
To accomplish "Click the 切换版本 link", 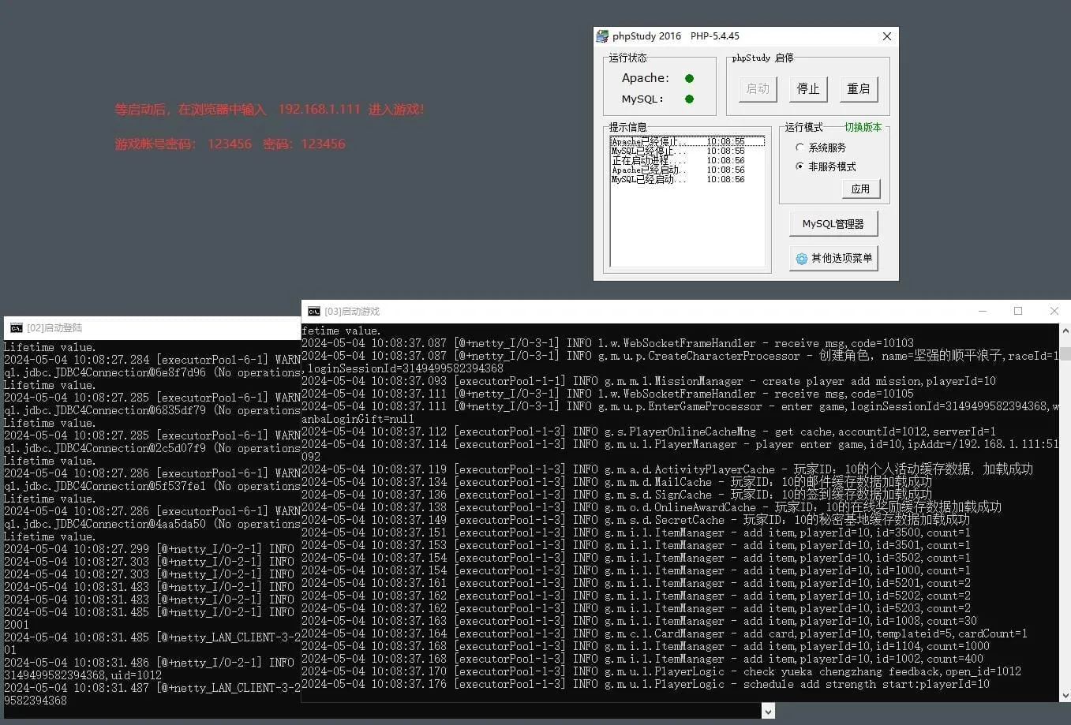I will (x=863, y=127).
